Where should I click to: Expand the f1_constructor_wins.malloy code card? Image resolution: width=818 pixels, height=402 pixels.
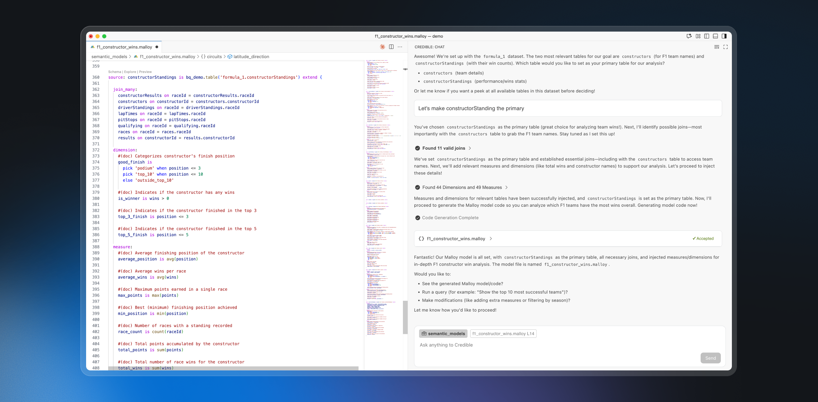point(491,239)
